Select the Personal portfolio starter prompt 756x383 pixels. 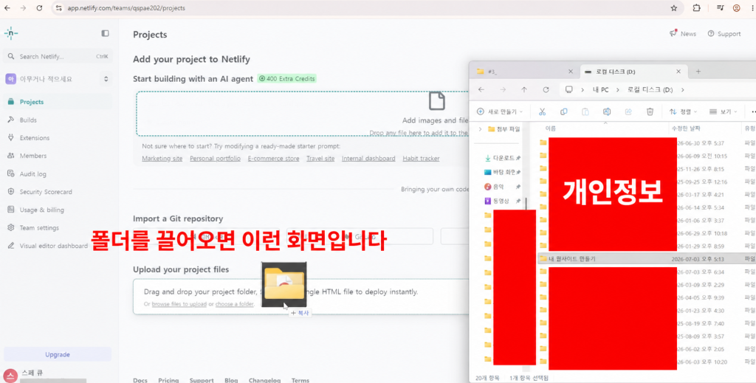point(215,159)
